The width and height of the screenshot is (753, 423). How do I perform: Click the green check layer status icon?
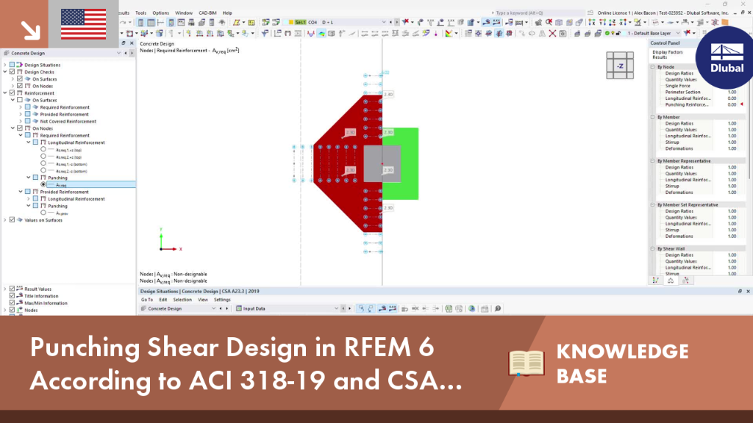tap(607, 33)
